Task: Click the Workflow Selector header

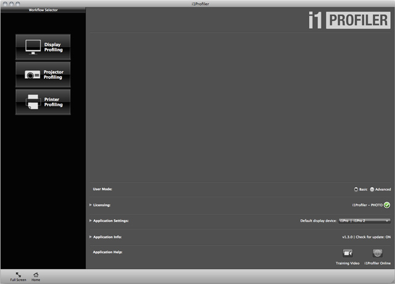Action: coord(43,10)
